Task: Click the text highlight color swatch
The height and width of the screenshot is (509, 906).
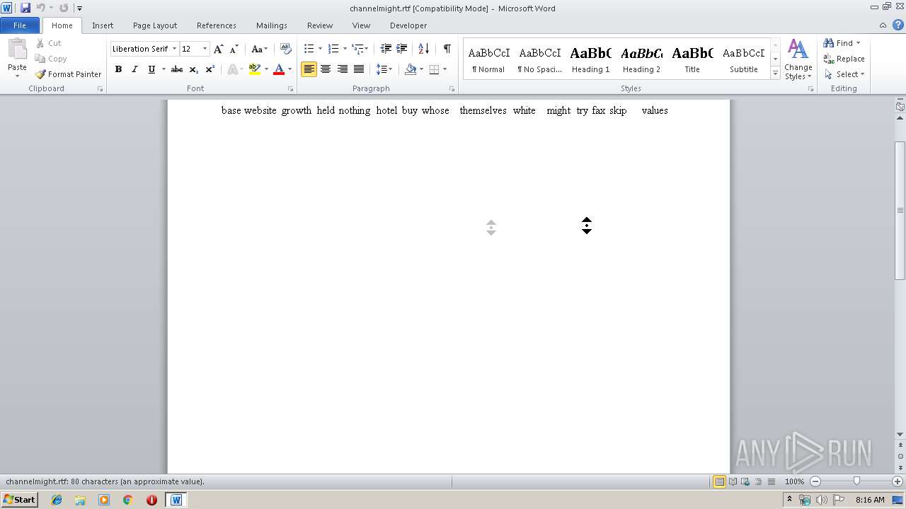Action: pos(255,69)
